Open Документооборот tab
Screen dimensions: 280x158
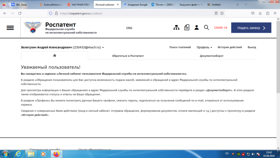click(211, 56)
